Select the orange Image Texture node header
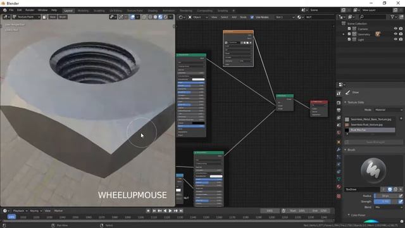405x228 pixels. (238, 32)
